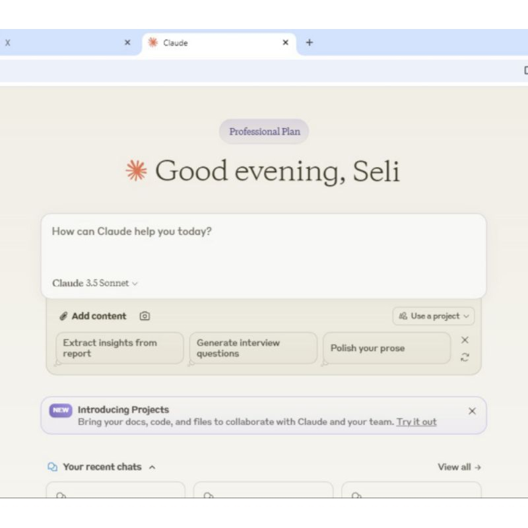Image resolution: width=528 pixels, height=528 pixels.
Task: Open View all recent chats
Action: tap(459, 467)
